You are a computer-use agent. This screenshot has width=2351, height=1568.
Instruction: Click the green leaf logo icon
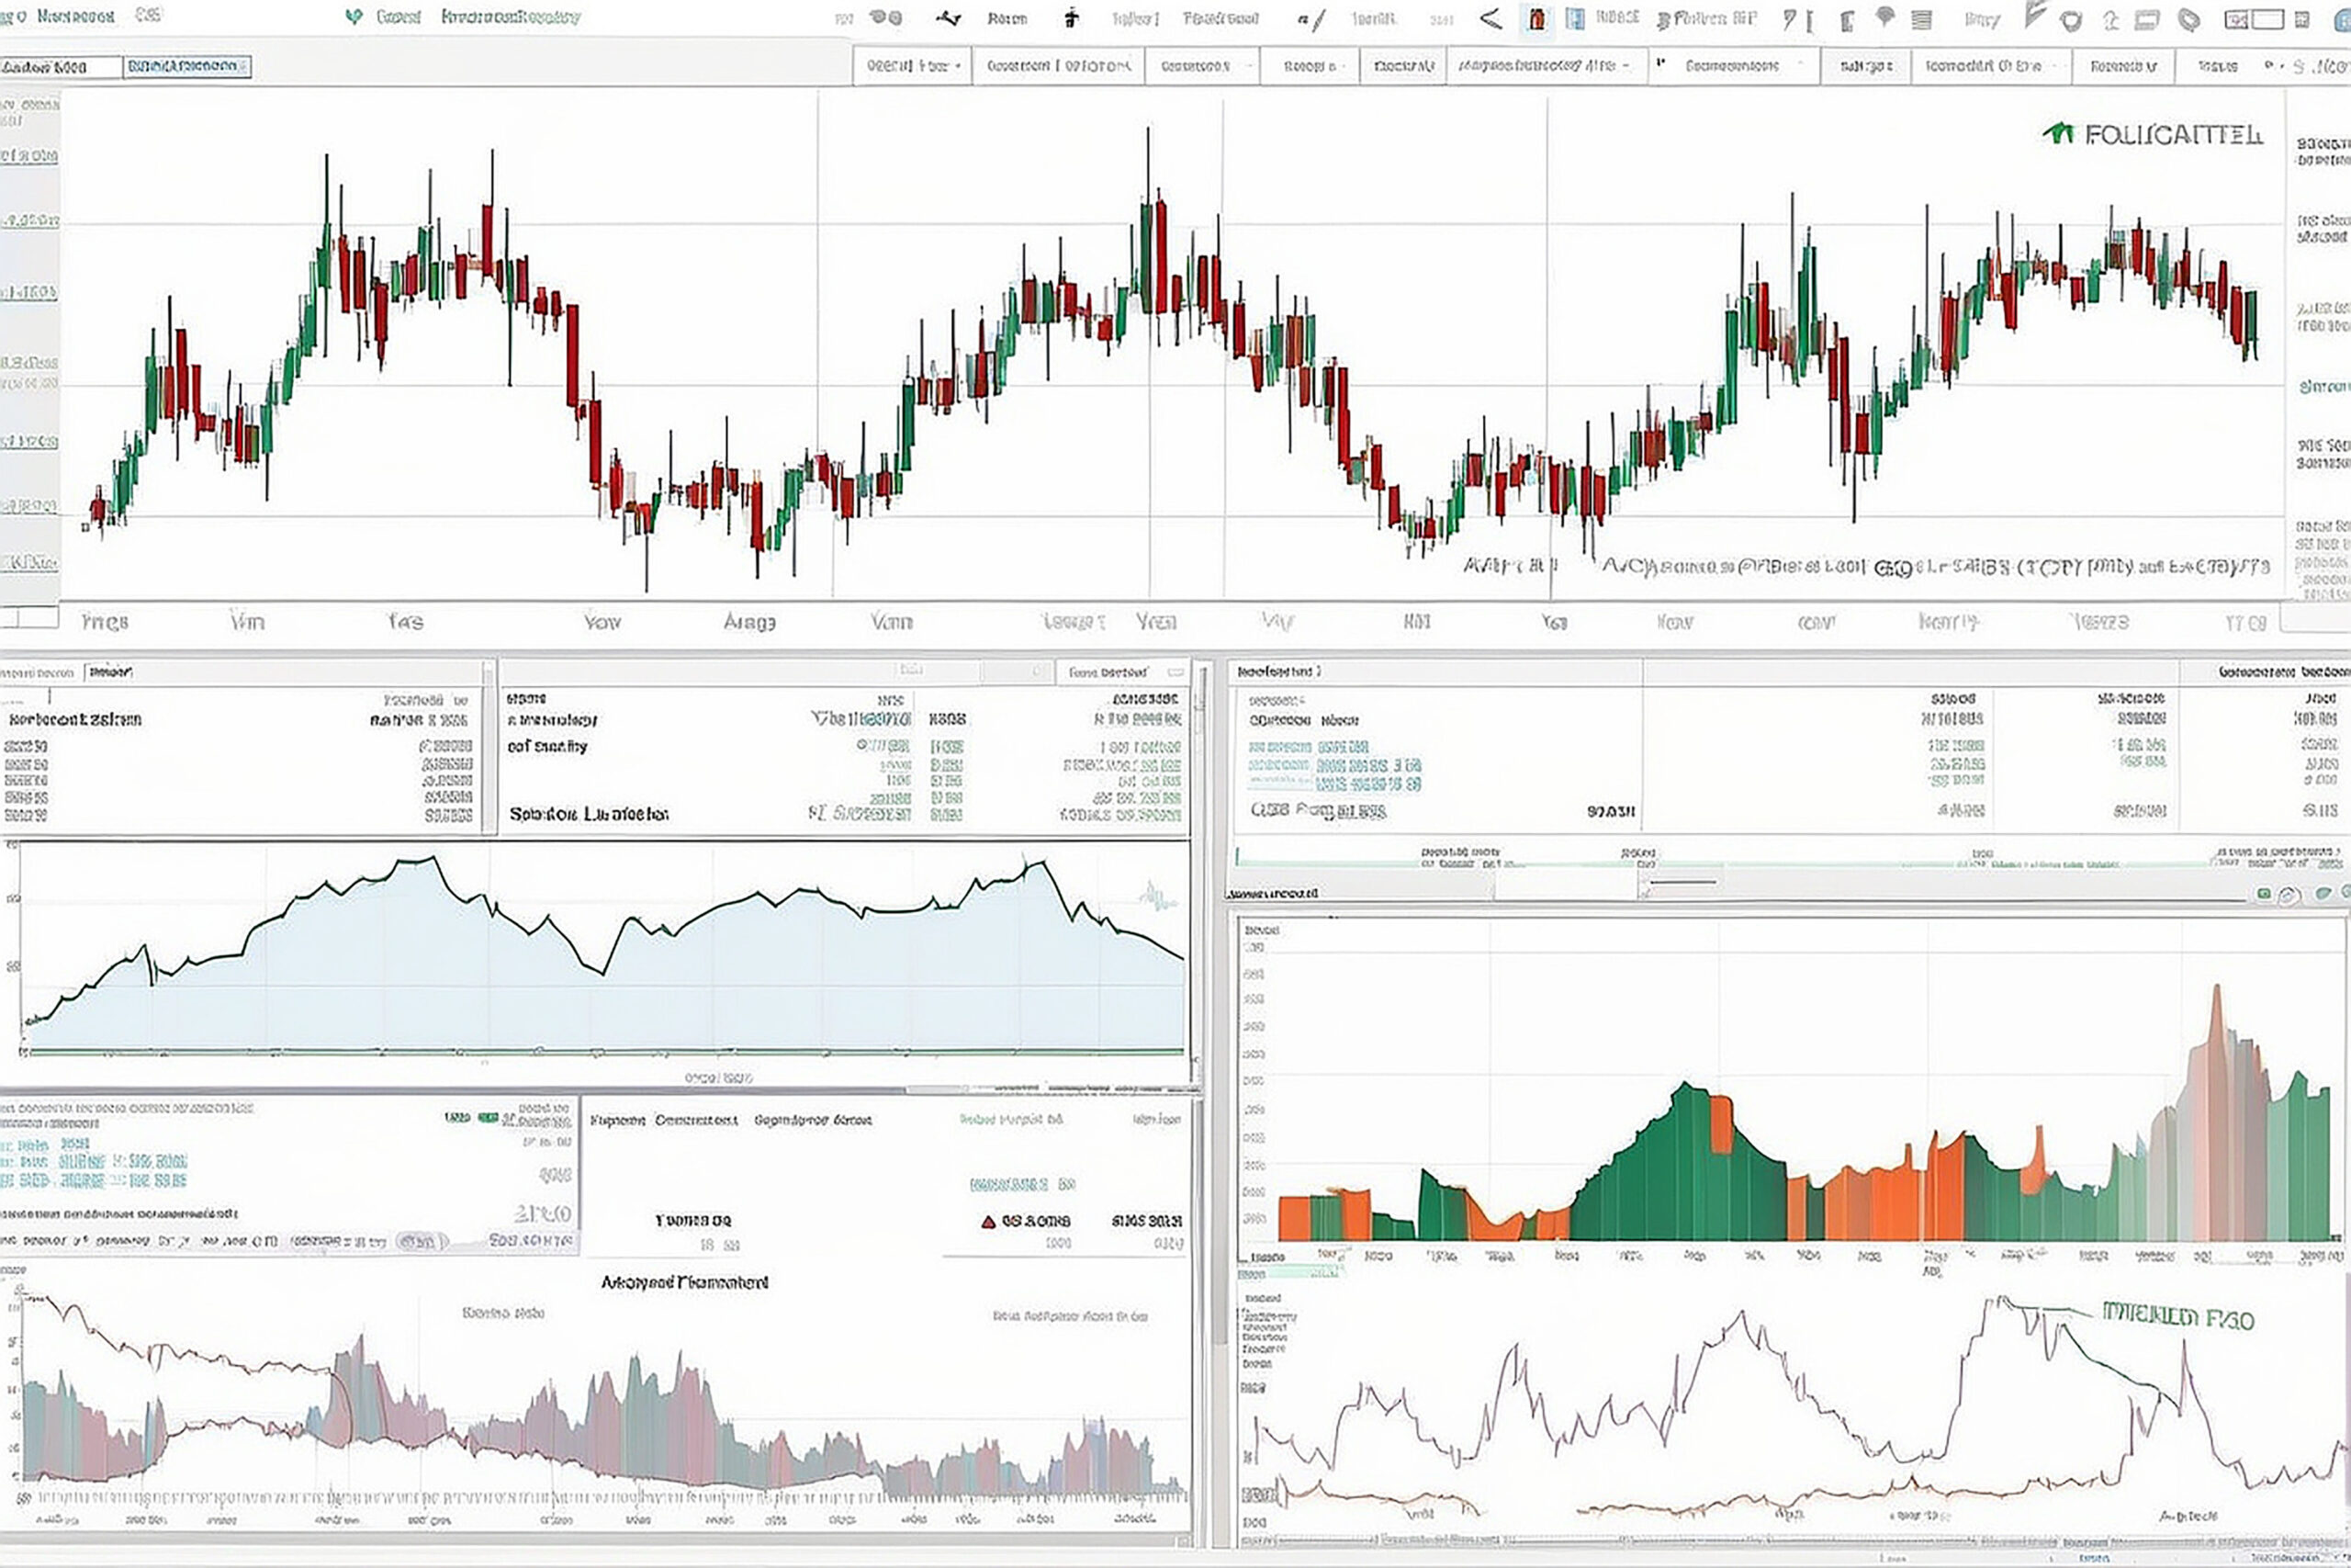tap(353, 17)
